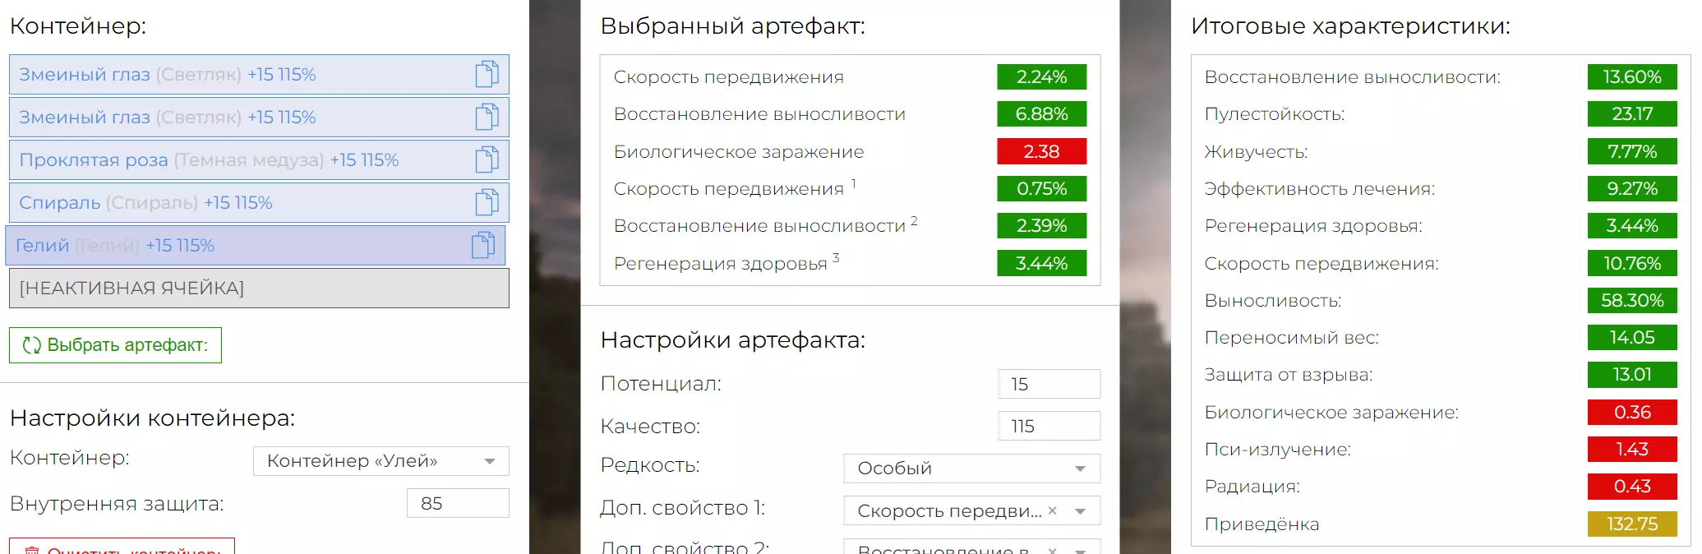Click copy icon on Проклятая роза row
This screenshot has height=554, width=1702.
(487, 160)
